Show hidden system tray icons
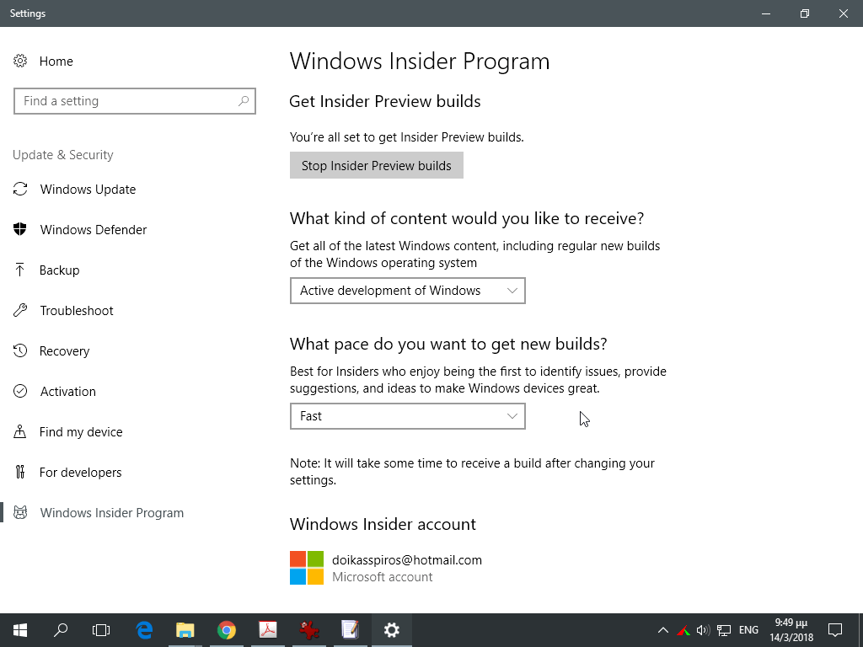Screen dimensions: 863x647 pyautogui.click(x=663, y=630)
